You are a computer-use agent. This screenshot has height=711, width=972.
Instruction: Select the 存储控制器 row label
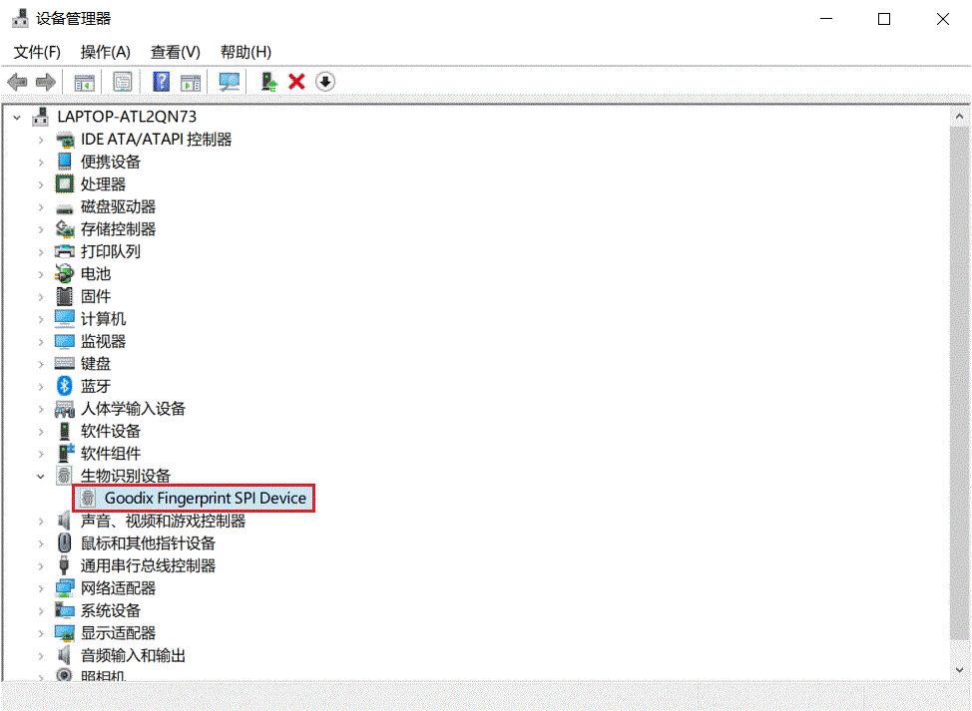point(118,229)
